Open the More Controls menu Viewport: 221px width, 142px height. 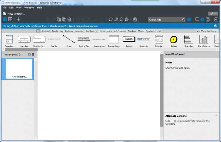point(207,31)
